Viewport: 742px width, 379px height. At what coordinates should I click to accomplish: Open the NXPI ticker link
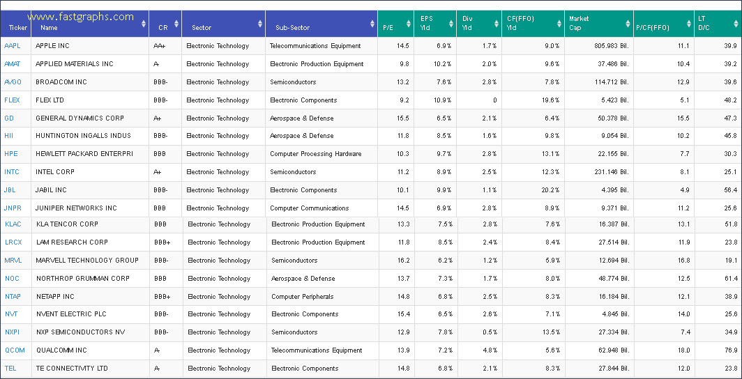pyautogui.click(x=12, y=332)
